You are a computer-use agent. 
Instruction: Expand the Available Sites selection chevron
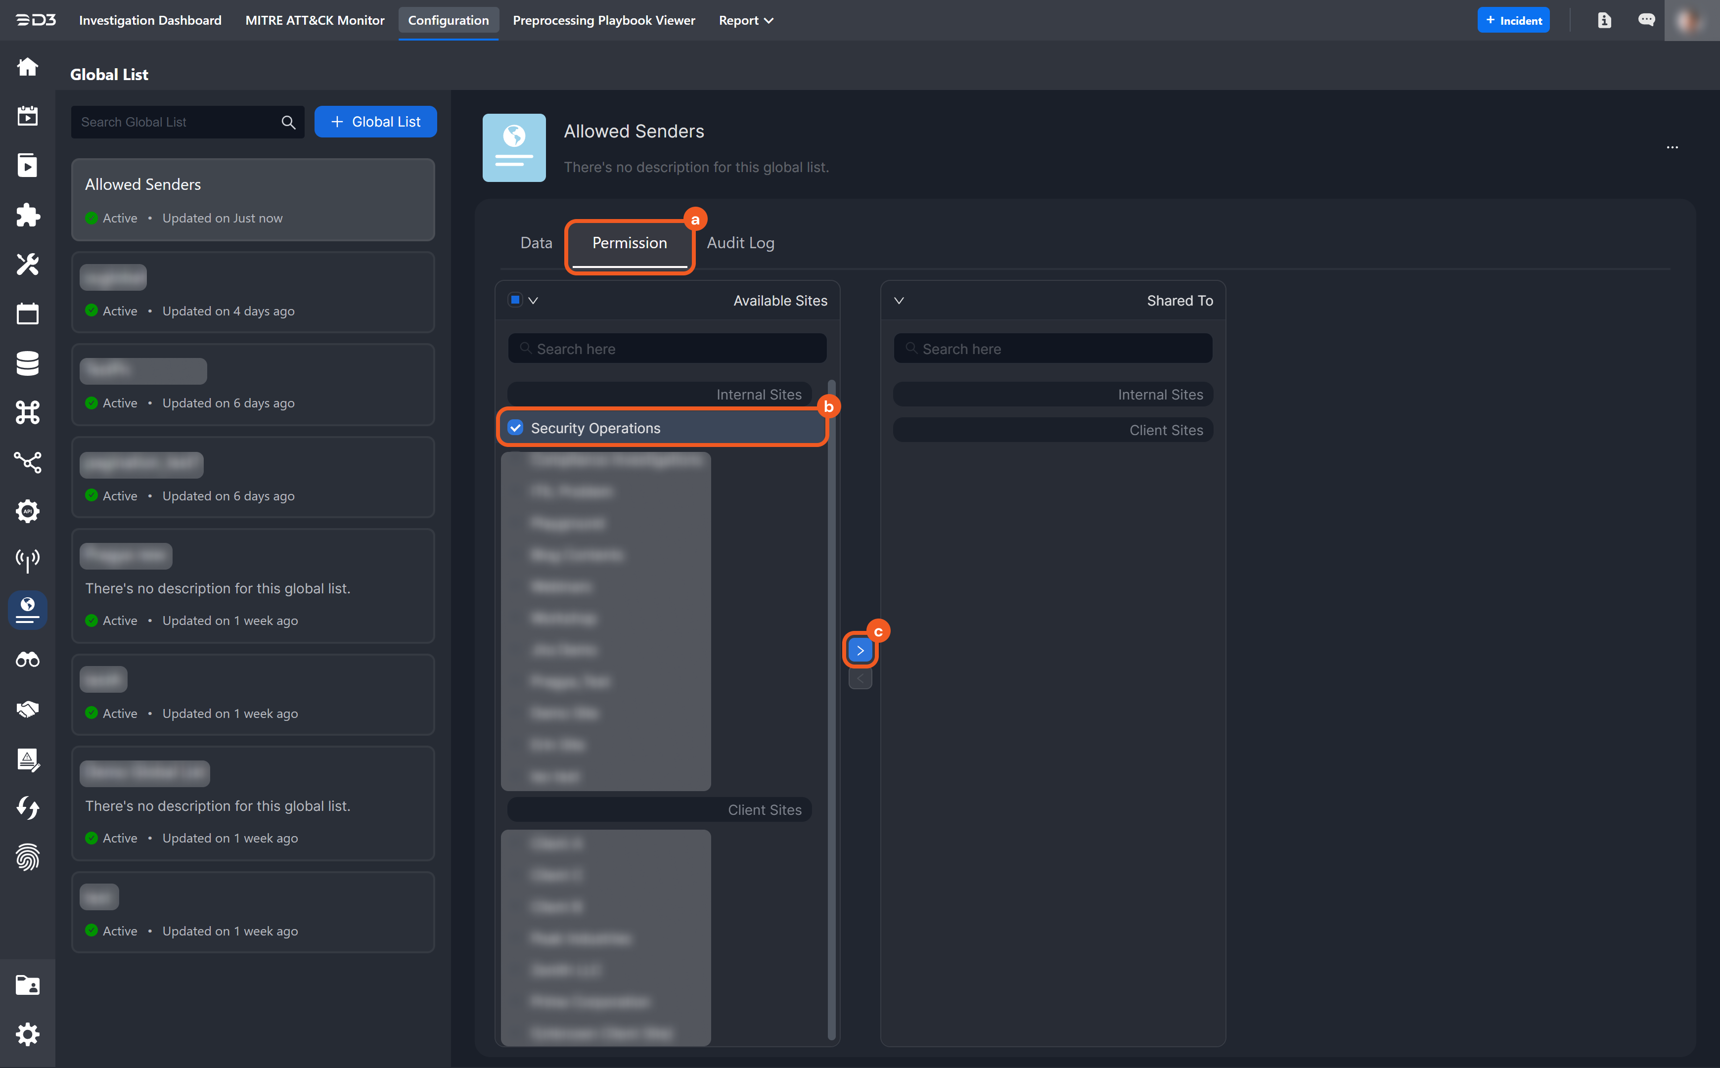pos(533,300)
